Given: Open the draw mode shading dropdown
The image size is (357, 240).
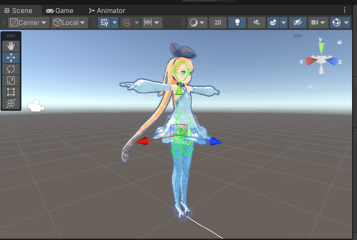Looking at the screenshot, I should (x=198, y=22).
